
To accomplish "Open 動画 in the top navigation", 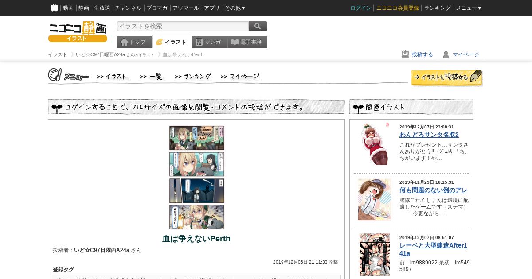I will pyautogui.click(x=68, y=8).
